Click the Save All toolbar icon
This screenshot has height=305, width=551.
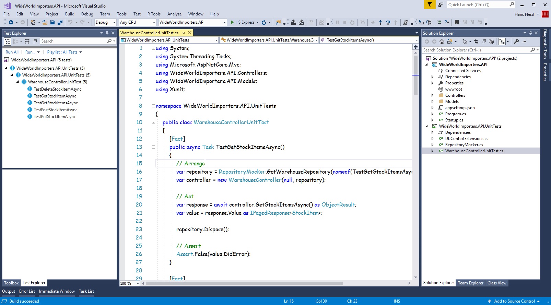pyautogui.click(x=60, y=22)
